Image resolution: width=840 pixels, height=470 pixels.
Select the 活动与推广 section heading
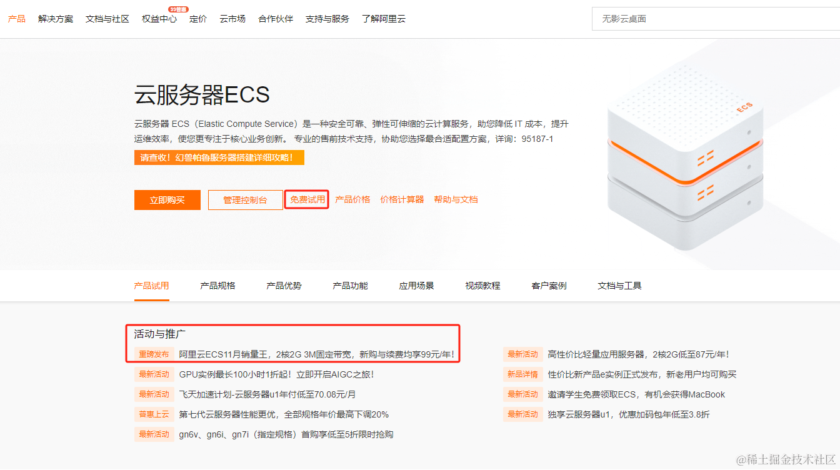tap(160, 334)
